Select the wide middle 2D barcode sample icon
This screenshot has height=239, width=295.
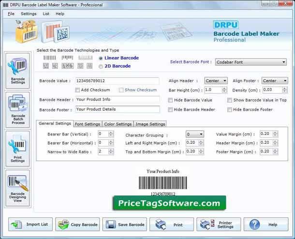pyautogui.click(x=68, y=66)
